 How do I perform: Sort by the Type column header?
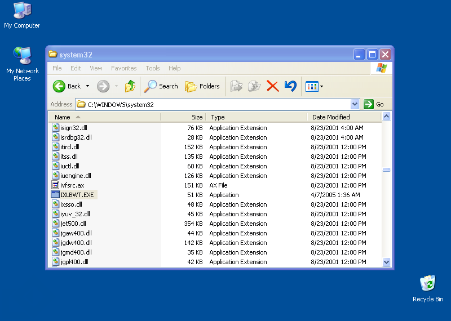click(257, 117)
